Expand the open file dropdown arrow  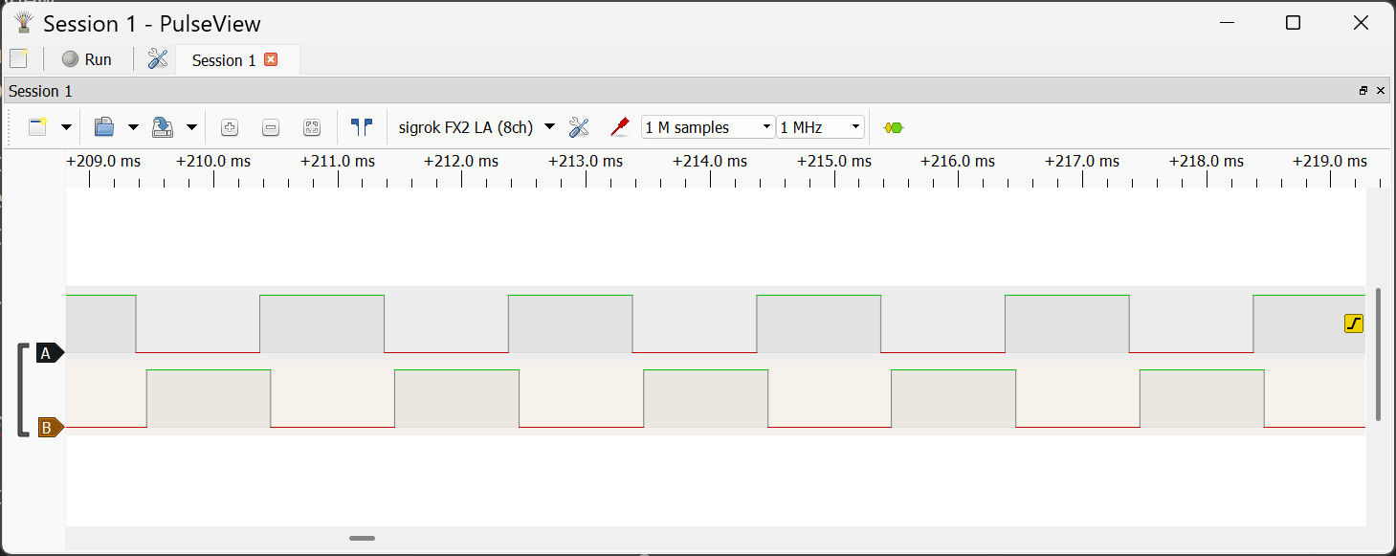tap(133, 127)
